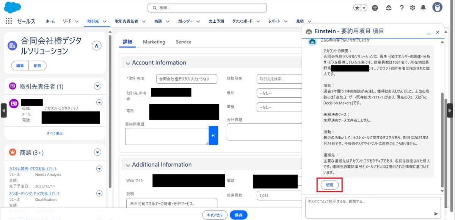Open the favorites star icon
Screen dimensions: 455x220
click(x=358, y=8)
